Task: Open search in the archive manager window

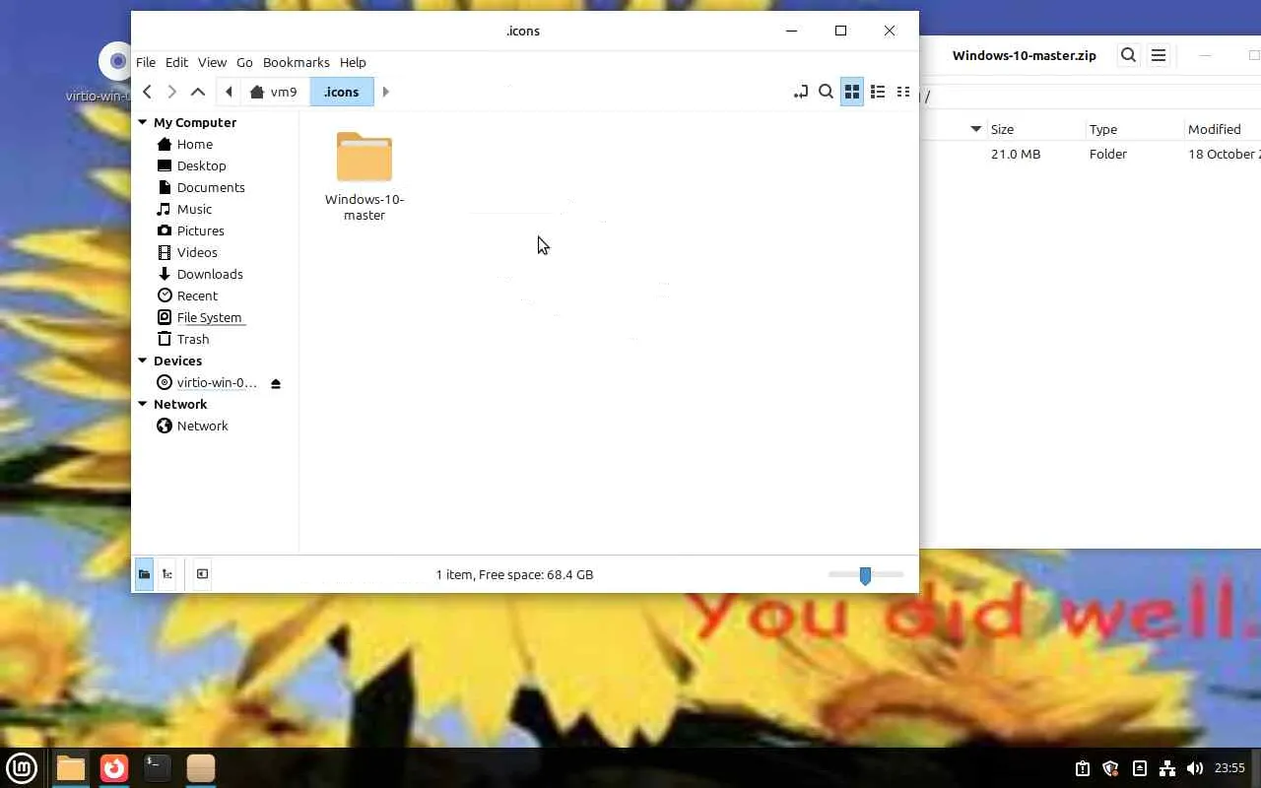Action: coord(1129,55)
